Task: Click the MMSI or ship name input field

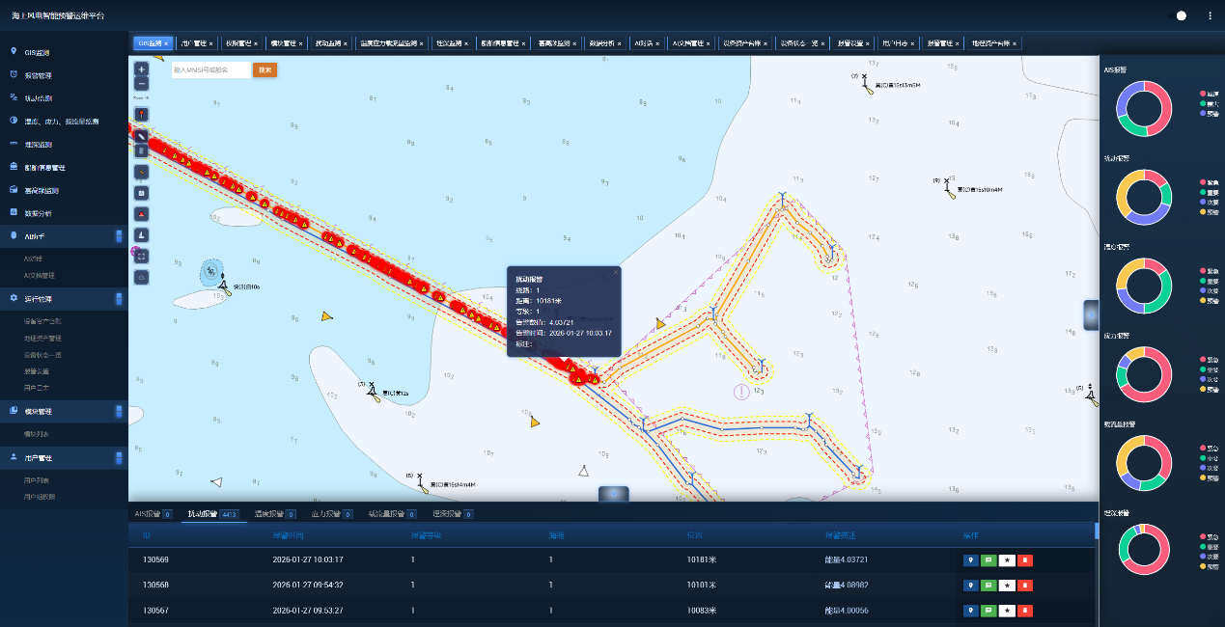Action: [209, 69]
